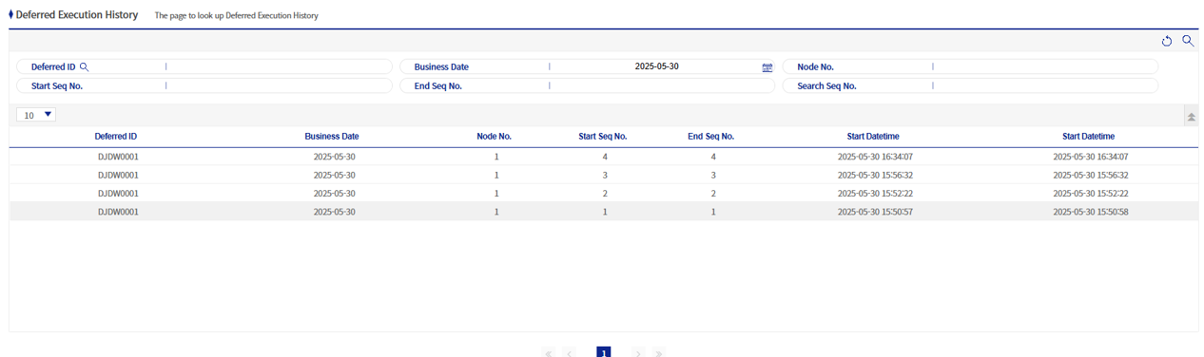Click End Seq No. cell with value 3
The image size is (1204, 357).
point(713,176)
